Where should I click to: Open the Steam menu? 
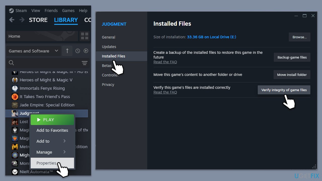tap(21, 11)
